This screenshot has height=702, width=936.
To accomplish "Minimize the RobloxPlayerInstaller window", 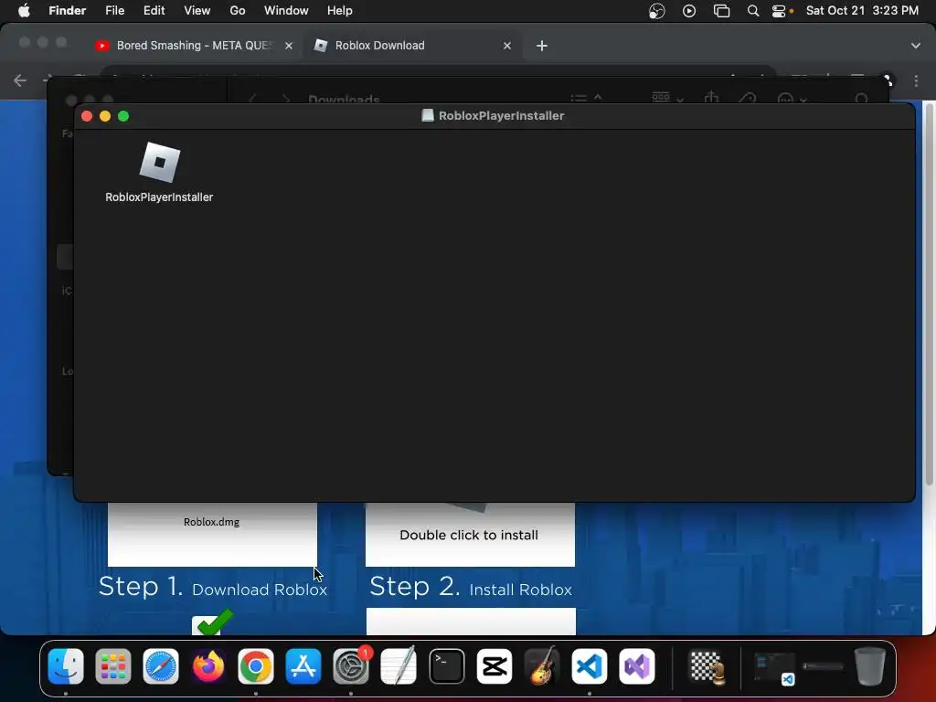I will (105, 116).
